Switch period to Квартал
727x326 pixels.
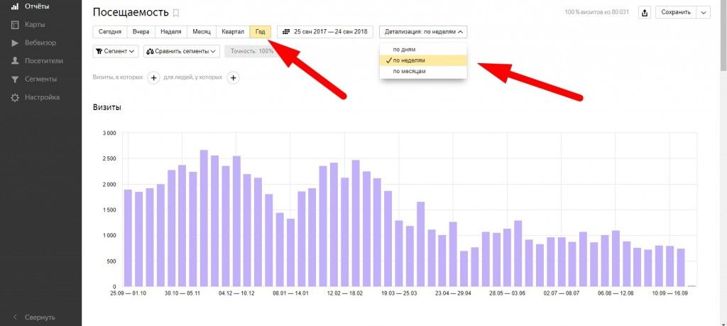(x=233, y=32)
